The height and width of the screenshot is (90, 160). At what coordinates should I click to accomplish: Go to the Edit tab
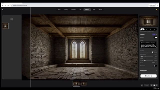[x=80, y=9]
